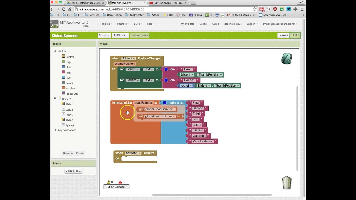Click the Slider1 component icon
The image size is (356, 200).
(63, 104)
